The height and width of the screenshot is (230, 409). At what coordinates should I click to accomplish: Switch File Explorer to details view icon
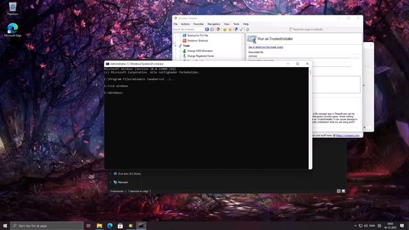click(x=339, y=191)
